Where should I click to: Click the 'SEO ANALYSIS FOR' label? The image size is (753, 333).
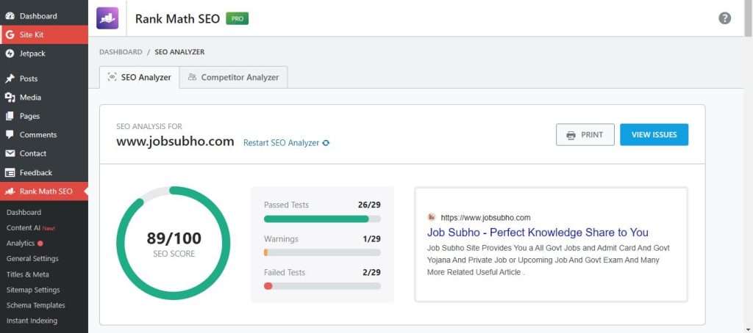coord(149,126)
